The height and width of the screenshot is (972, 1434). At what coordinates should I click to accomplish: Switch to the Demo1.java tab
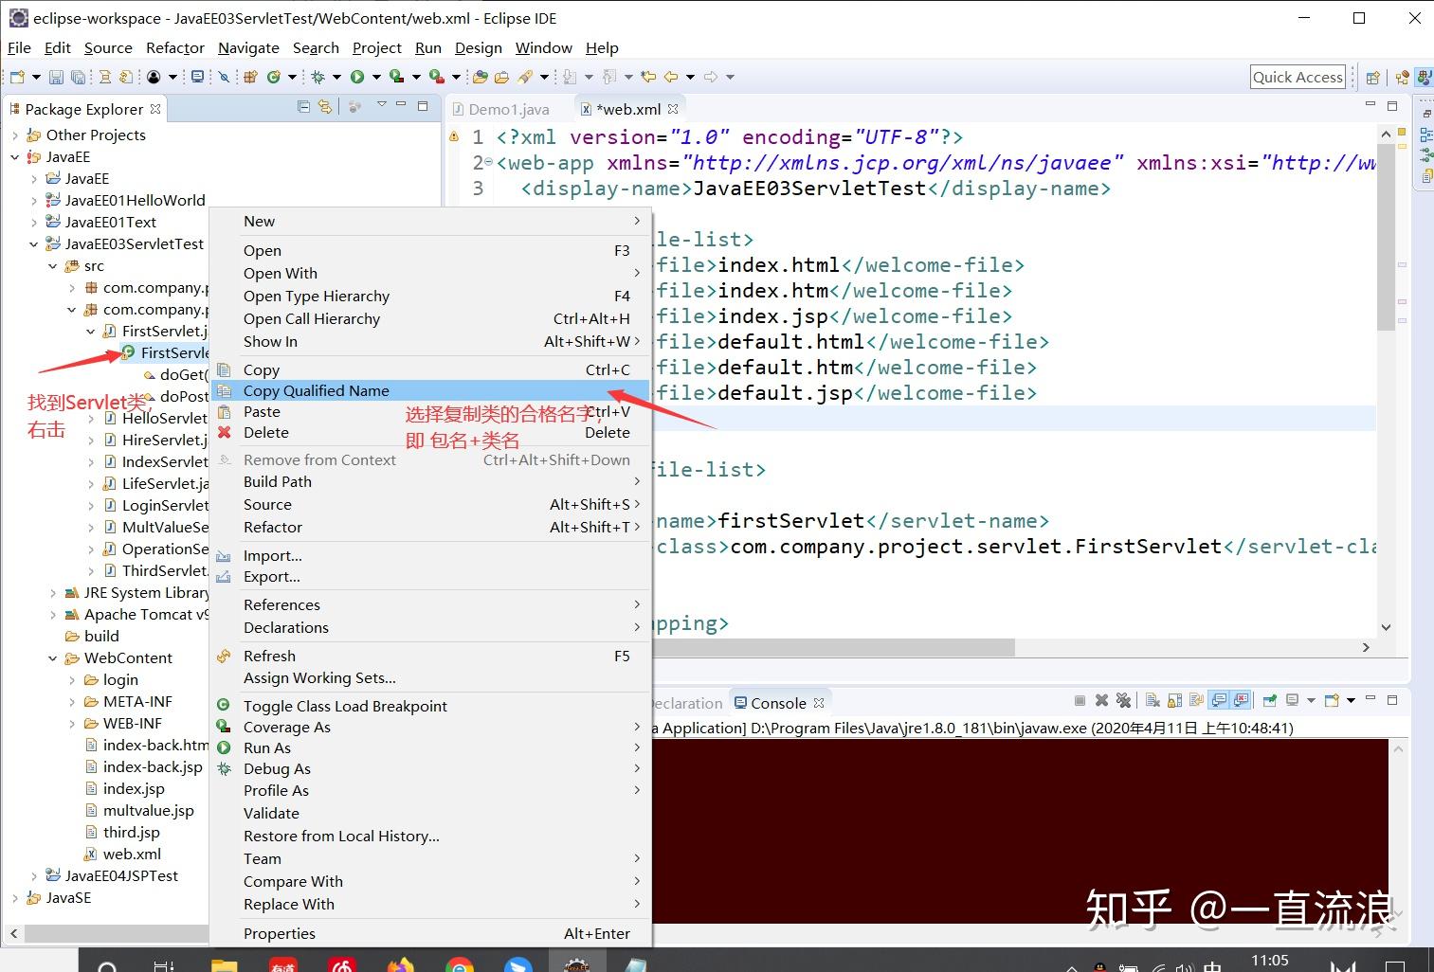pyautogui.click(x=510, y=108)
